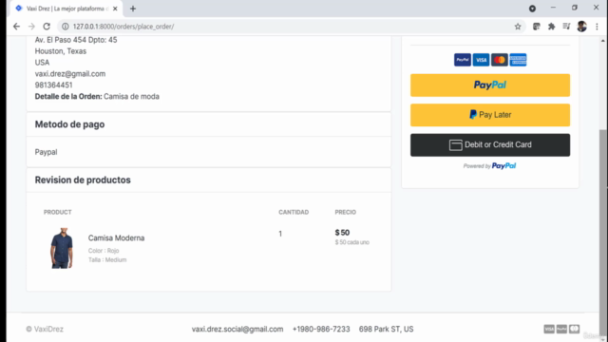Click the footer address 698 Park ST, US
The image size is (608, 342).
pos(387,330)
